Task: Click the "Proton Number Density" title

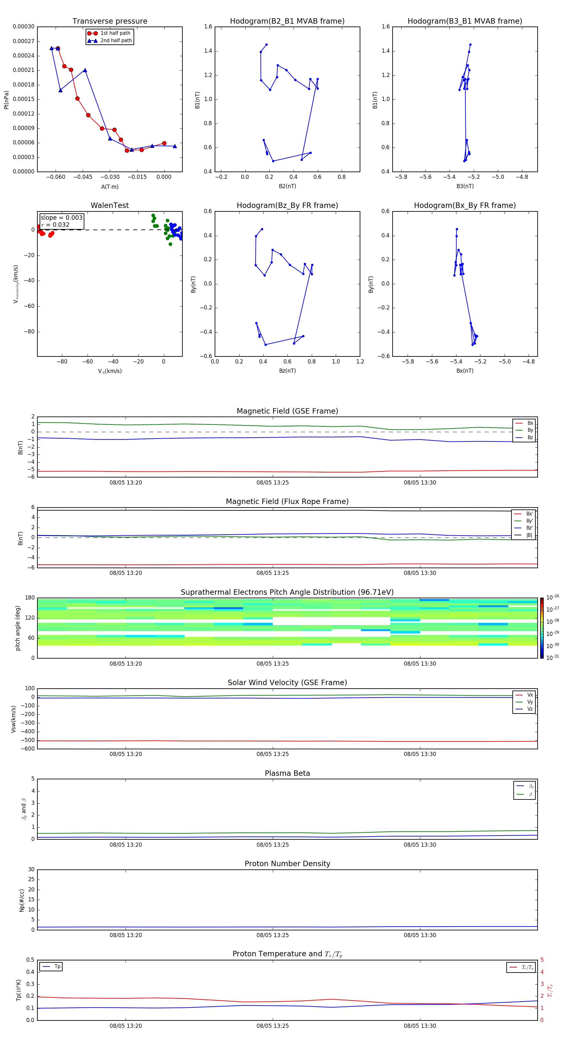Action: [287, 864]
